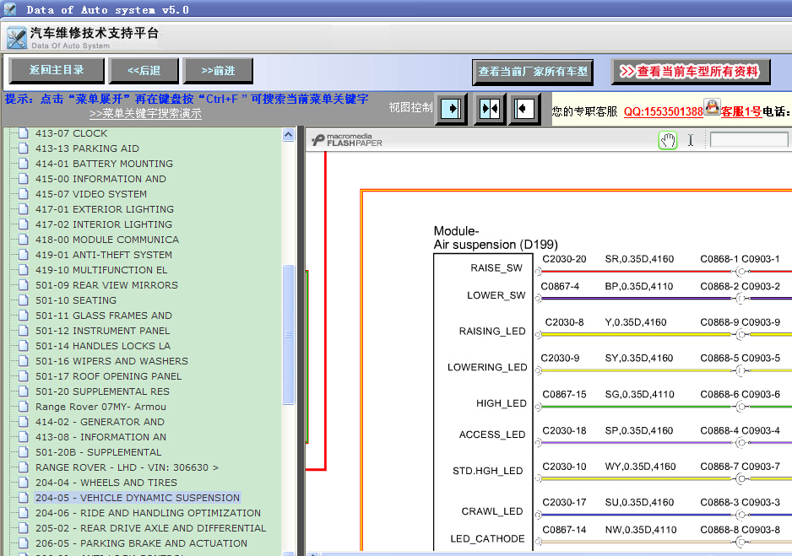Open 206-05 - PARKING BRAKE AND ACTUATION

point(142,543)
